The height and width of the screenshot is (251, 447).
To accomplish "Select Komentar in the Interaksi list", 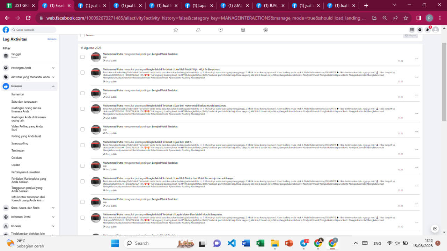I will coord(18,94).
